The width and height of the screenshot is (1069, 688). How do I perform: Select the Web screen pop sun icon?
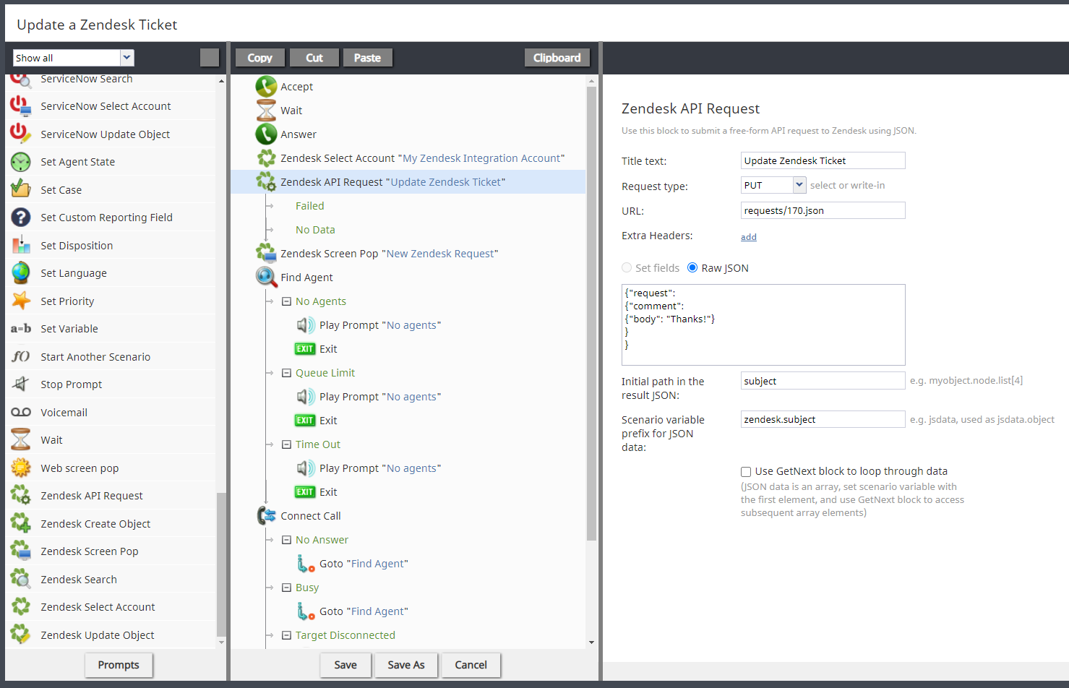20,468
